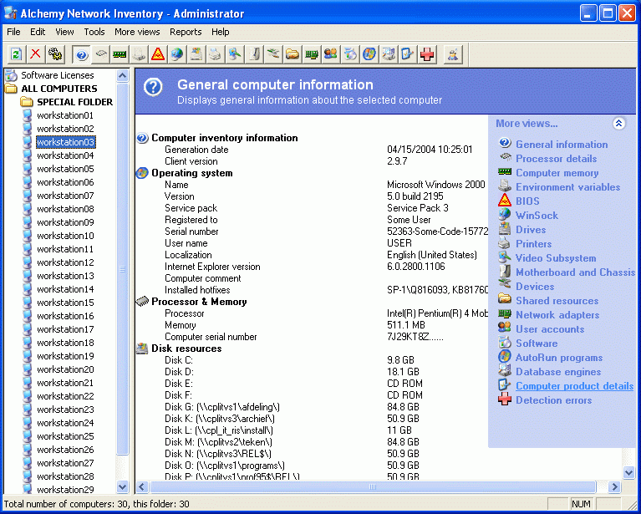This screenshot has width=641, height=514.
Task: Click the WinSock globe toolbar icon
Action: coord(176,54)
